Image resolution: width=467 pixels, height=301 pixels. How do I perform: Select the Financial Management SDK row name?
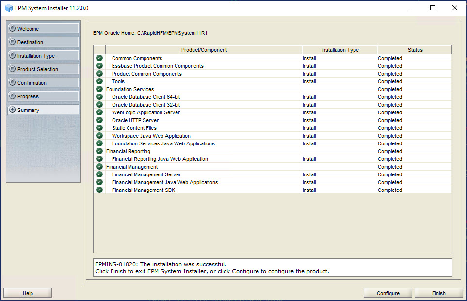point(144,190)
